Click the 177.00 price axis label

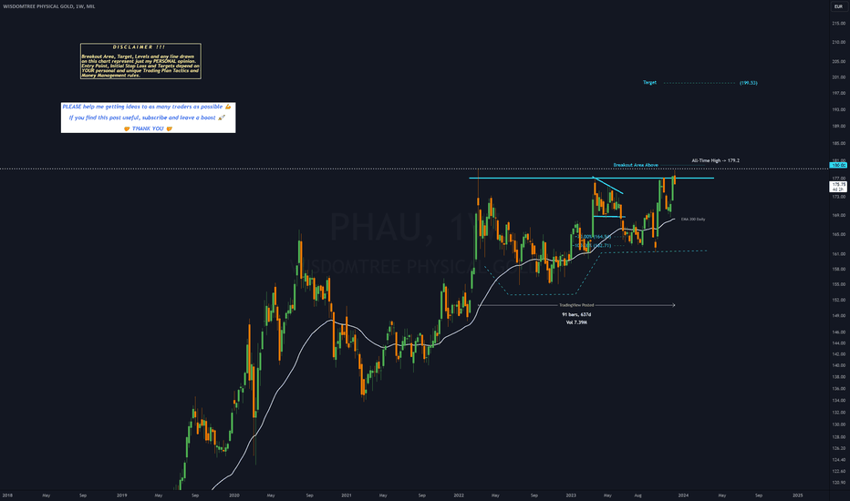pos(839,179)
